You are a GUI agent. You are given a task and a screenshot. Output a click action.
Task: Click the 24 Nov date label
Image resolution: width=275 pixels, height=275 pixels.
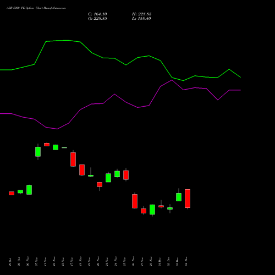coord(116,261)
